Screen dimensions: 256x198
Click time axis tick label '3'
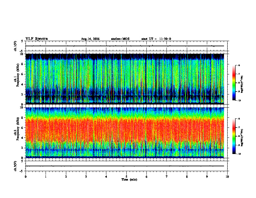point(86,177)
